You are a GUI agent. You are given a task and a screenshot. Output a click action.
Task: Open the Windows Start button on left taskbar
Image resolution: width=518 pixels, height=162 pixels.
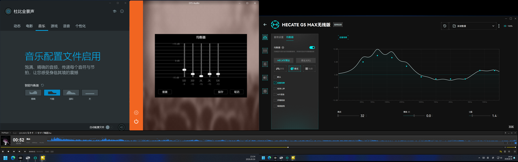[5, 158]
